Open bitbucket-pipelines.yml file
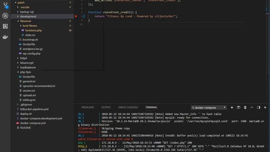270x152 pixels. click(34, 109)
